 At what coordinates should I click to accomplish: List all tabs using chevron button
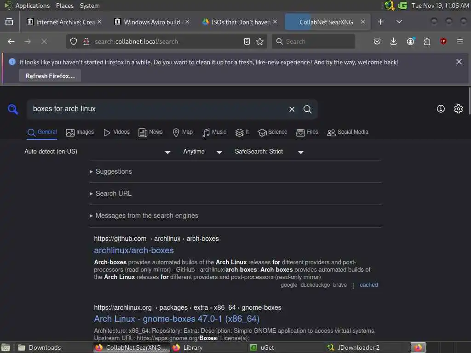tap(399, 22)
